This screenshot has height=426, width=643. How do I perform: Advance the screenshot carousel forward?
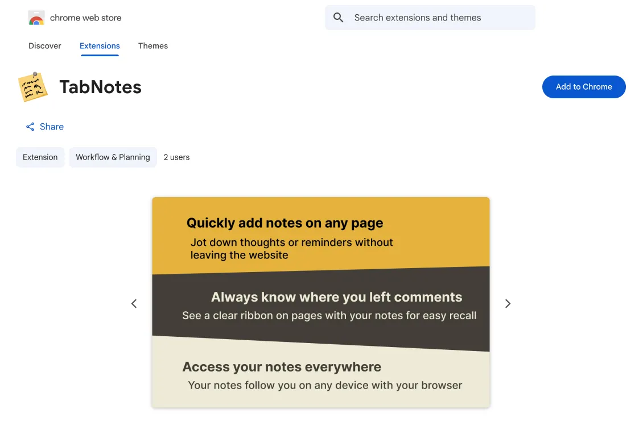pos(508,303)
